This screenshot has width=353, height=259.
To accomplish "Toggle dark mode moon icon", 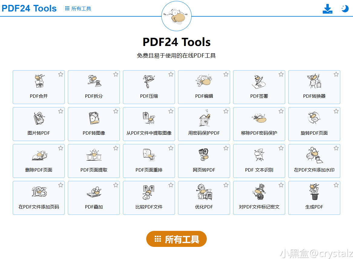I will pos(345,8).
